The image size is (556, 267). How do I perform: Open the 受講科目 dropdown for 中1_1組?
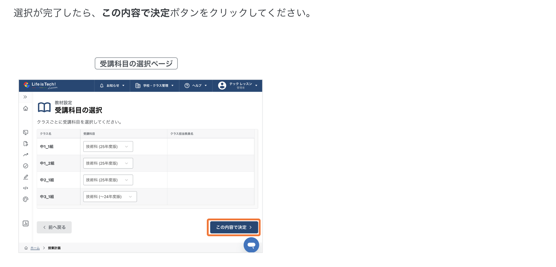coord(108,147)
